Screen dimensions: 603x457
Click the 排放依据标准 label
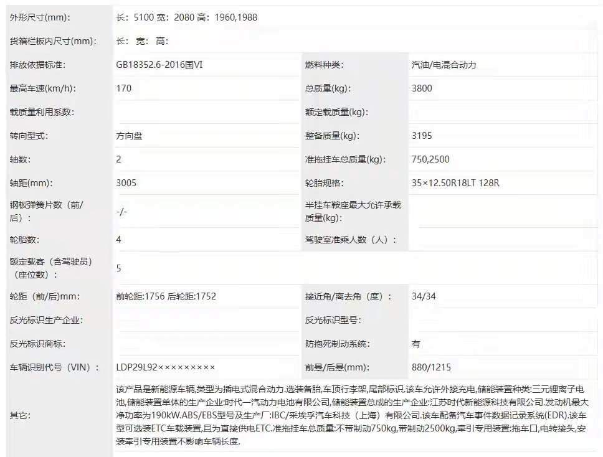click(37, 65)
